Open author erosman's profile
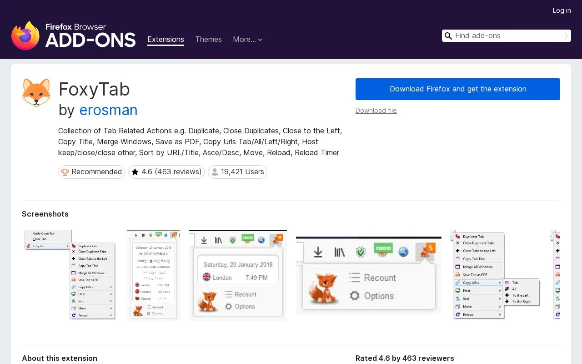Image resolution: width=582 pixels, height=364 pixels. (x=108, y=110)
